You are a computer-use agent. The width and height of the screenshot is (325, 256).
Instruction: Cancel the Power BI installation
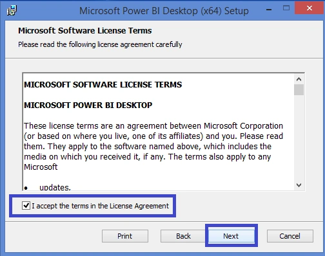tap(290, 236)
